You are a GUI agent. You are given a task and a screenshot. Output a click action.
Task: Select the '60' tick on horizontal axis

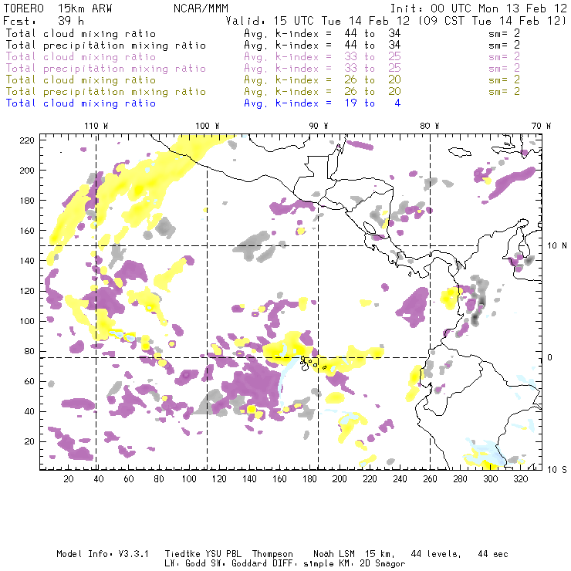(x=129, y=479)
